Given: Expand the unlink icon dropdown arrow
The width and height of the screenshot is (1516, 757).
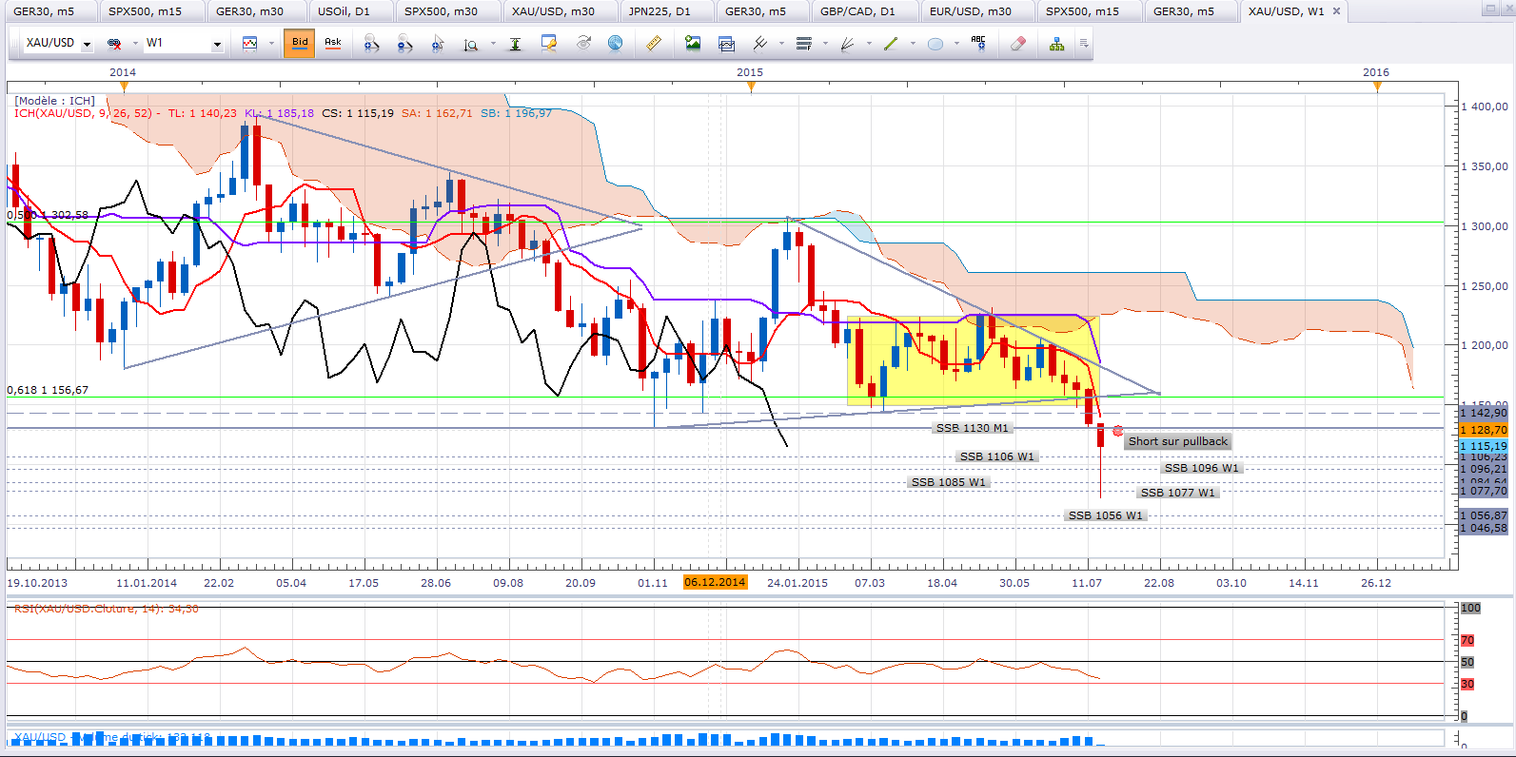Looking at the screenshot, I should (135, 44).
